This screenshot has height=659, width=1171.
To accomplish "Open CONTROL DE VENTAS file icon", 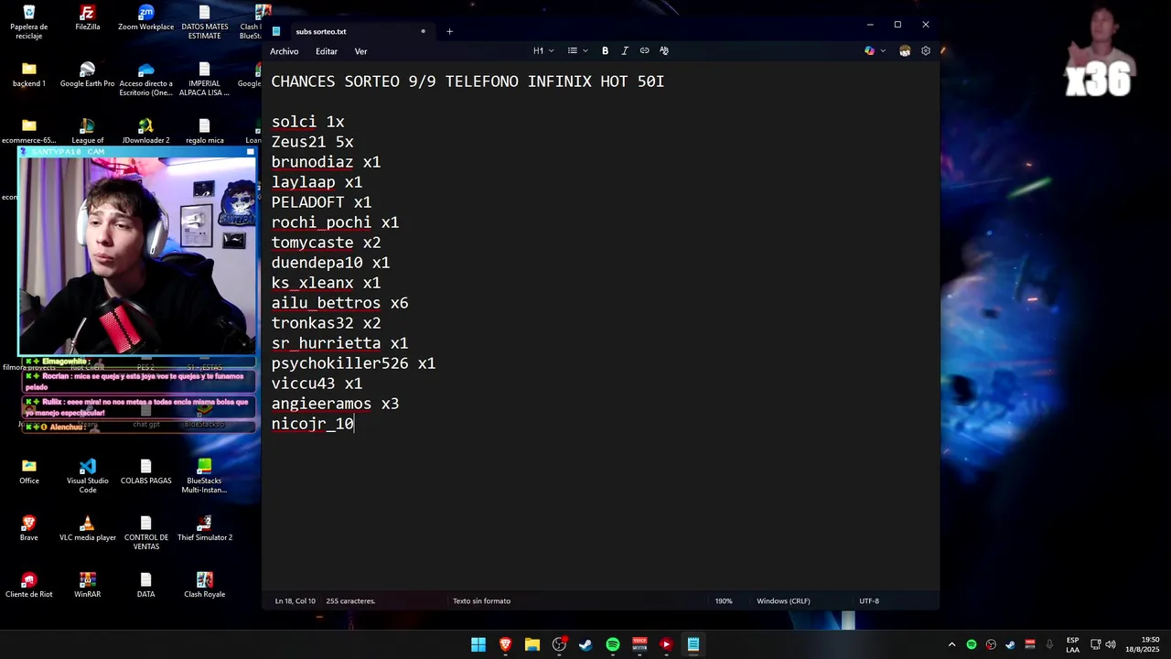I will [x=146, y=533].
